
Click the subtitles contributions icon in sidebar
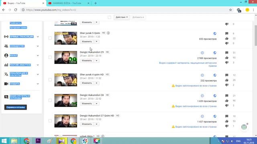pos(6,97)
